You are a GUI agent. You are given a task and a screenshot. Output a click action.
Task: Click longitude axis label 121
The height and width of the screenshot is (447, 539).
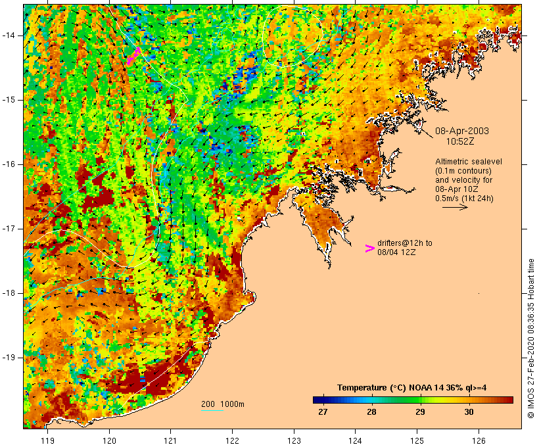[170, 440]
